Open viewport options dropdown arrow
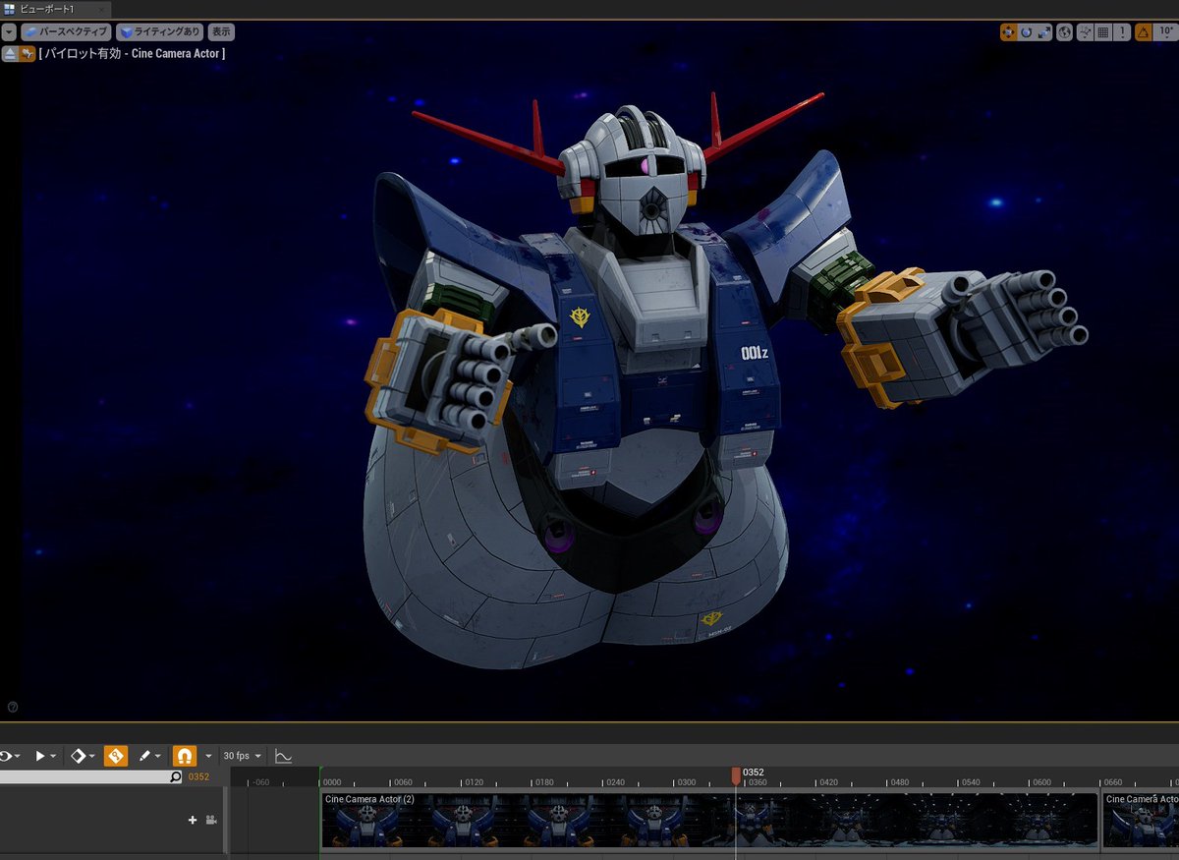 [x=9, y=32]
